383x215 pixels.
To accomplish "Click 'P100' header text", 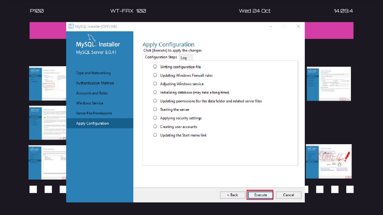I will [37, 11].
